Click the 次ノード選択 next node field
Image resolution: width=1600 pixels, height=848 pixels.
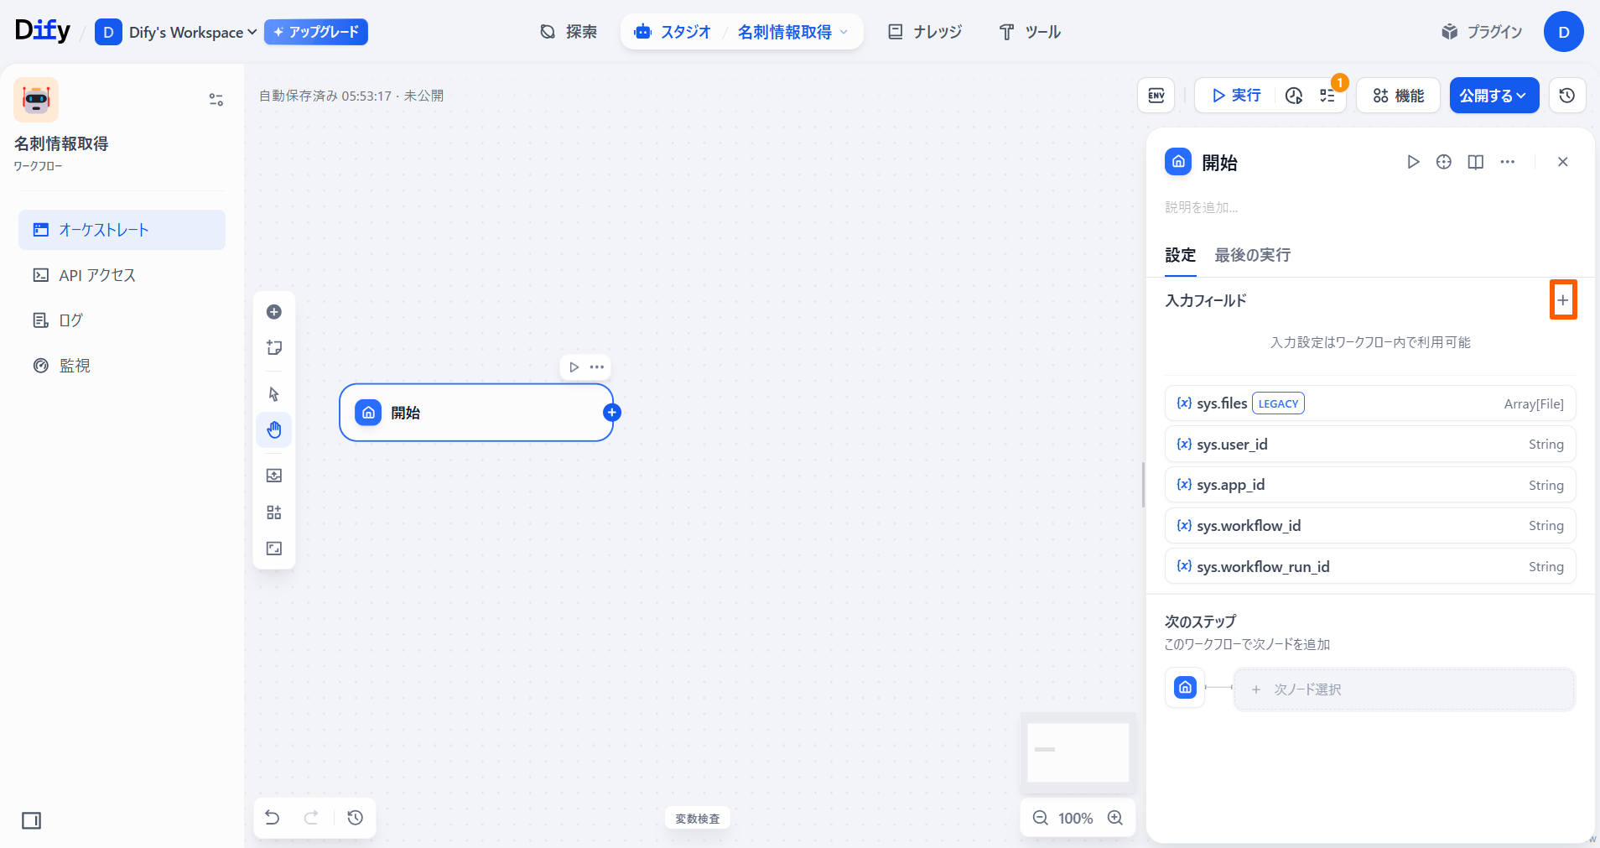(x=1404, y=689)
